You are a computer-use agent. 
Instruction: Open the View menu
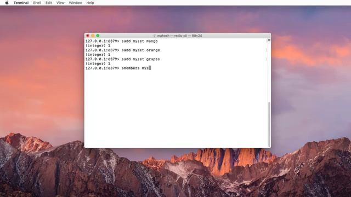(60, 3)
